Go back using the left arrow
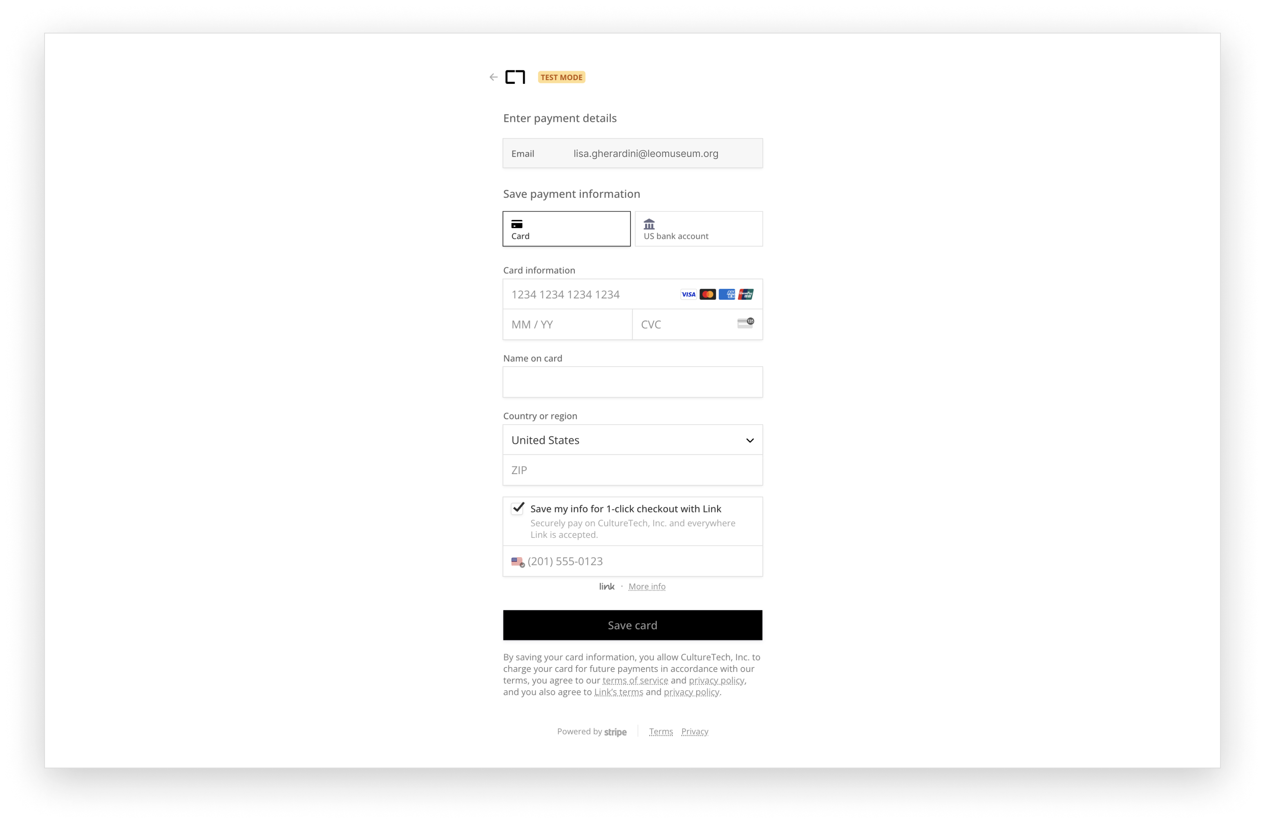Screen dimensions: 1265x824 [493, 77]
